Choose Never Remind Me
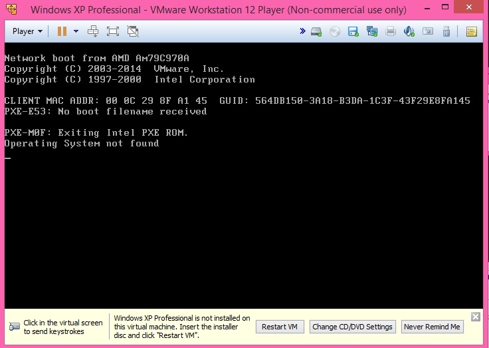 pos(432,327)
